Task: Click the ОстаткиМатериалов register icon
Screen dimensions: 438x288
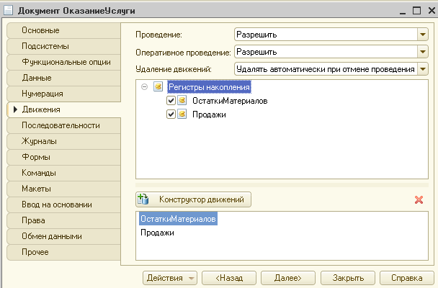Action: coord(182,100)
